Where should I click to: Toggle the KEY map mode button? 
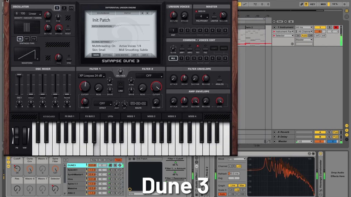pos(313,4)
